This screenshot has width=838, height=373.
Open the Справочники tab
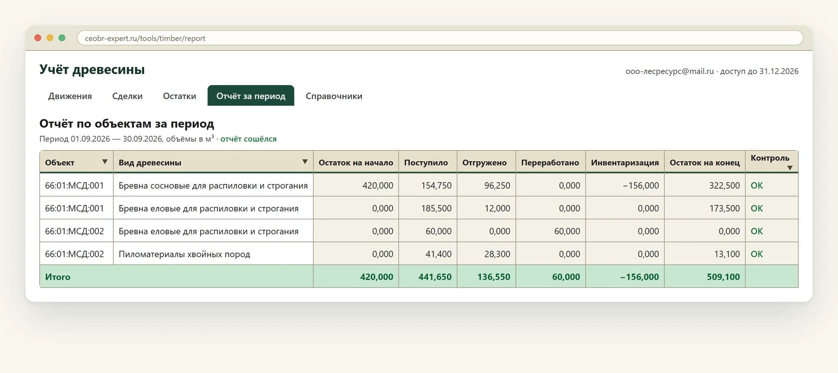coord(334,96)
